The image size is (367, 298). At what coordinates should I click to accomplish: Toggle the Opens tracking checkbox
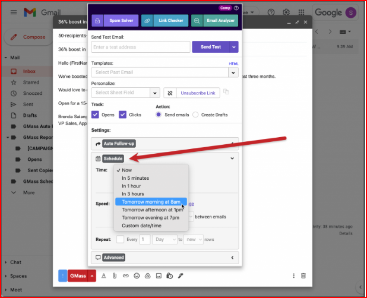click(x=95, y=115)
